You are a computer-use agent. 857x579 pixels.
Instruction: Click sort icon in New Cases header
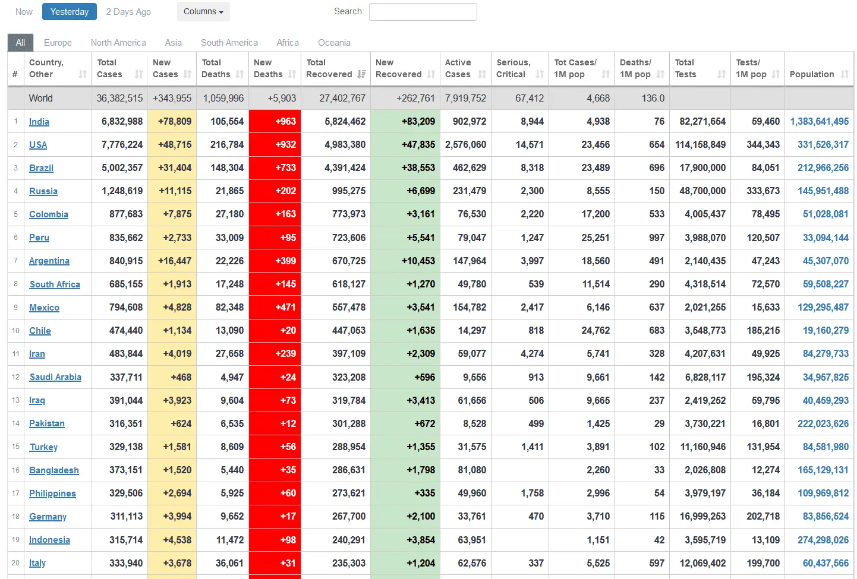click(x=187, y=74)
